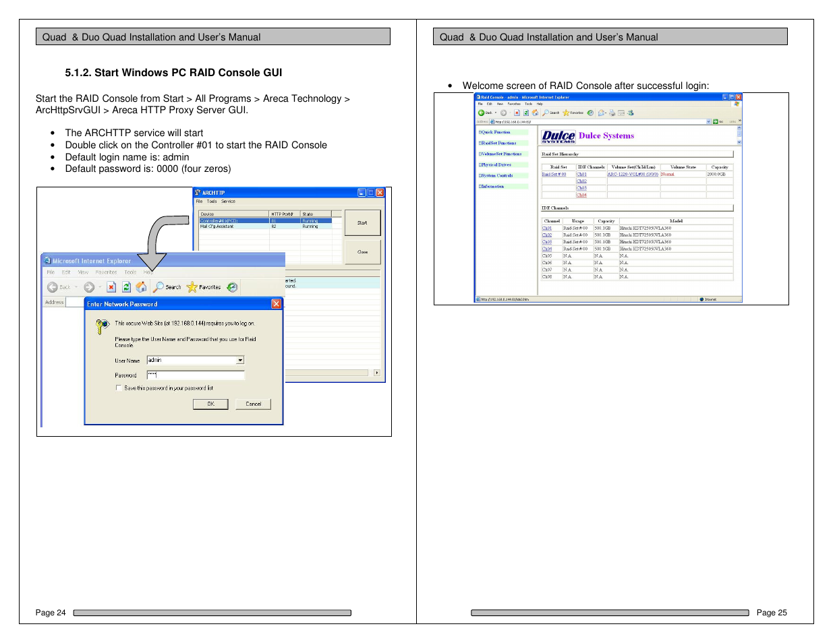Image resolution: width=833 pixels, height=643 pixels.
Task: Click the ARCHTTP horizontal scrollbar right arrow
Action: click(376, 372)
